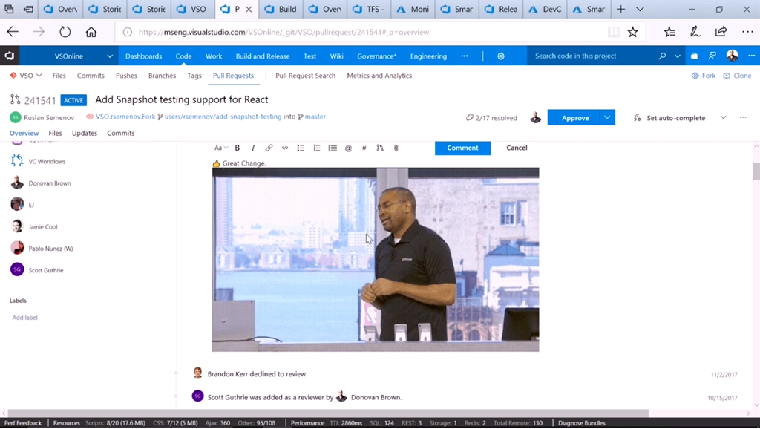Switch to the Files tab of pull request
Image resolution: width=760 pixels, height=429 pixels.
click(x=55, y=133)
